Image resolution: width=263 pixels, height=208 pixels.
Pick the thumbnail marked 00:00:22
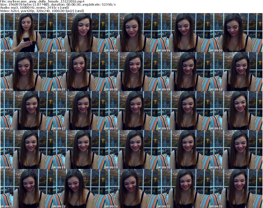click(26, 189)
